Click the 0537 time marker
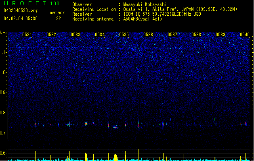The width and height of the screenshot is (254, 161). click(x=172, y=35)
